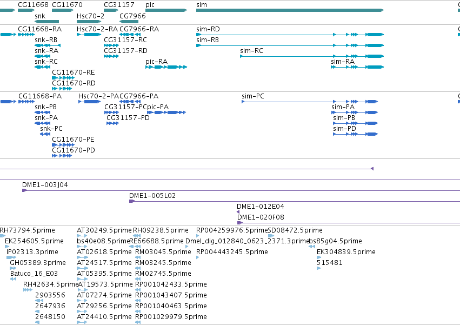Select protein pic-PA

(x=166, y=112)
